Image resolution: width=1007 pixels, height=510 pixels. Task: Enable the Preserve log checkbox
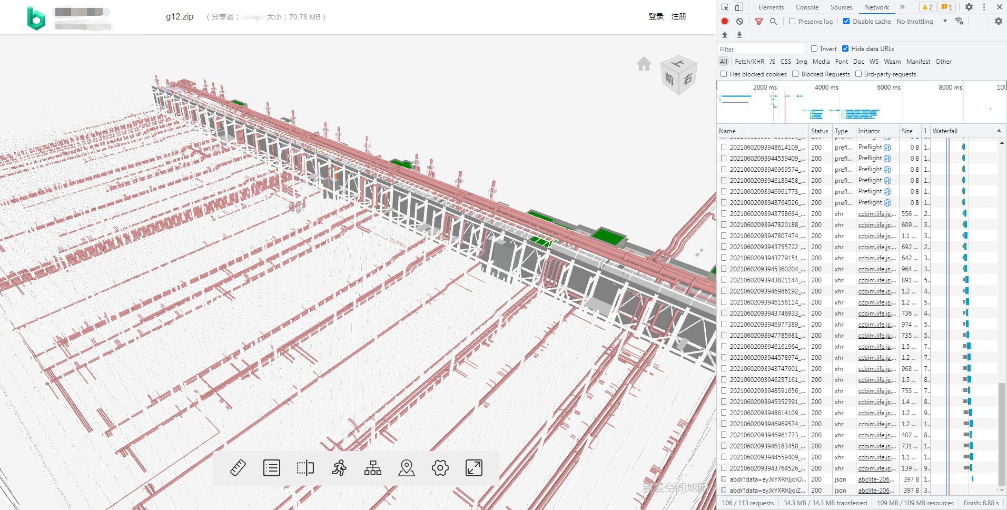[x=792, y=21]
